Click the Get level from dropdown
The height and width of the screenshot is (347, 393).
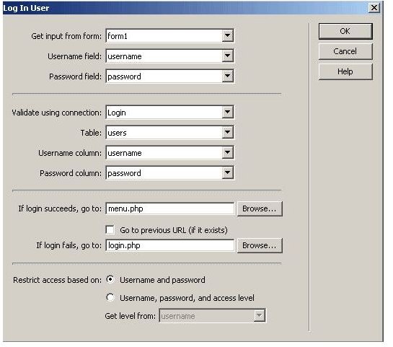(x=212, y=316)
